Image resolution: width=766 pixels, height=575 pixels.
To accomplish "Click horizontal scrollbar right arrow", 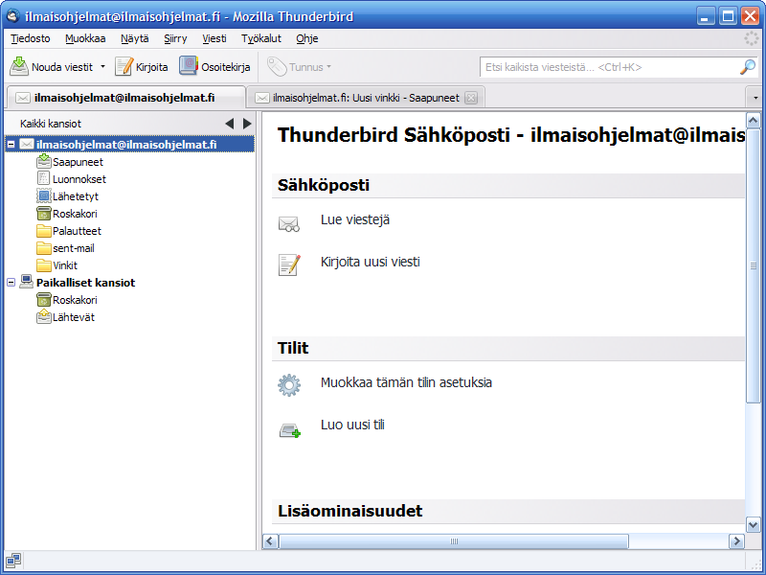I will tap(736, 541).
